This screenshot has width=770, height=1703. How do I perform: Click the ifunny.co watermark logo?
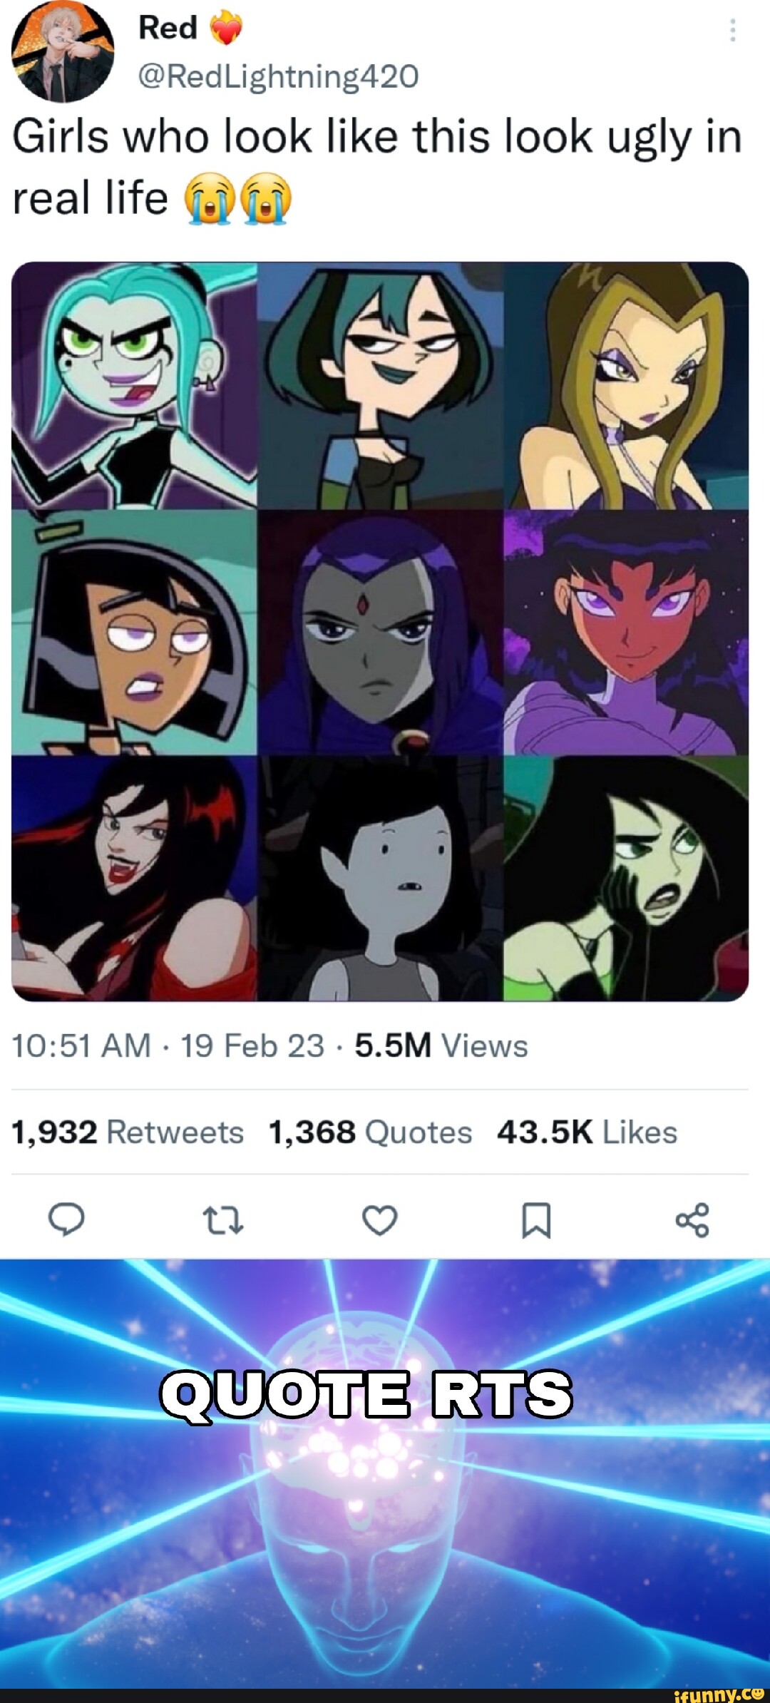719,1693
